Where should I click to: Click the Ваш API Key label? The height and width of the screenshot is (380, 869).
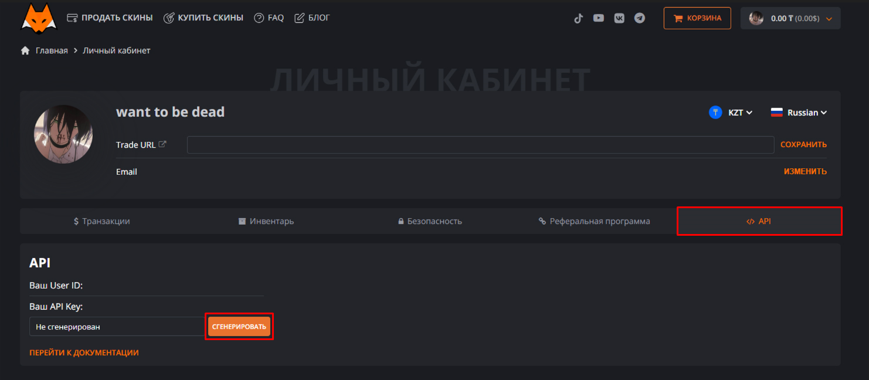pos(56,306)
